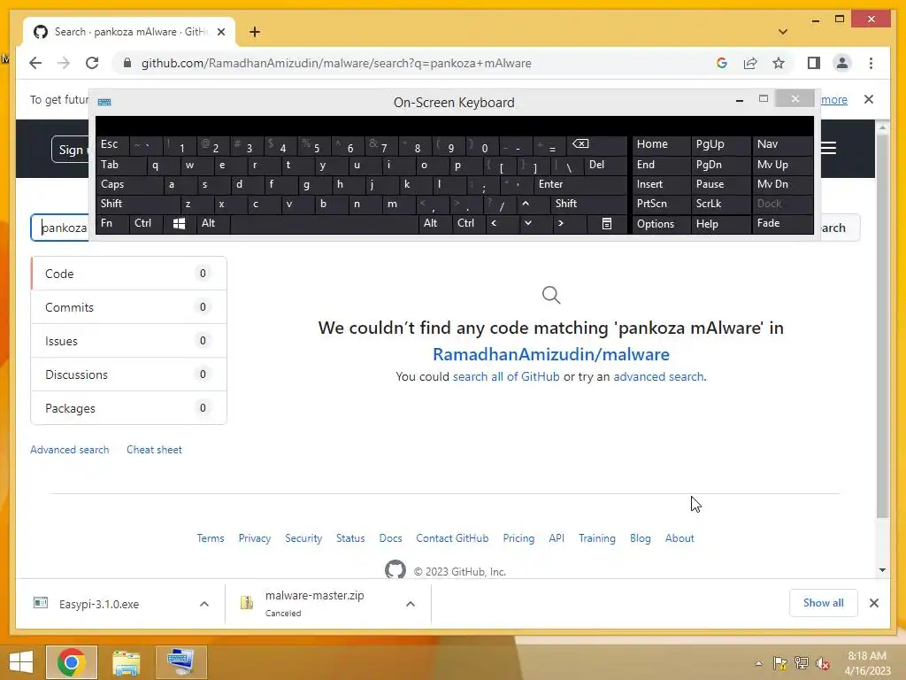The width and height of the screenshot is (906, 680).
Task: Share this page via the share icon
Action: coord(750,63)
